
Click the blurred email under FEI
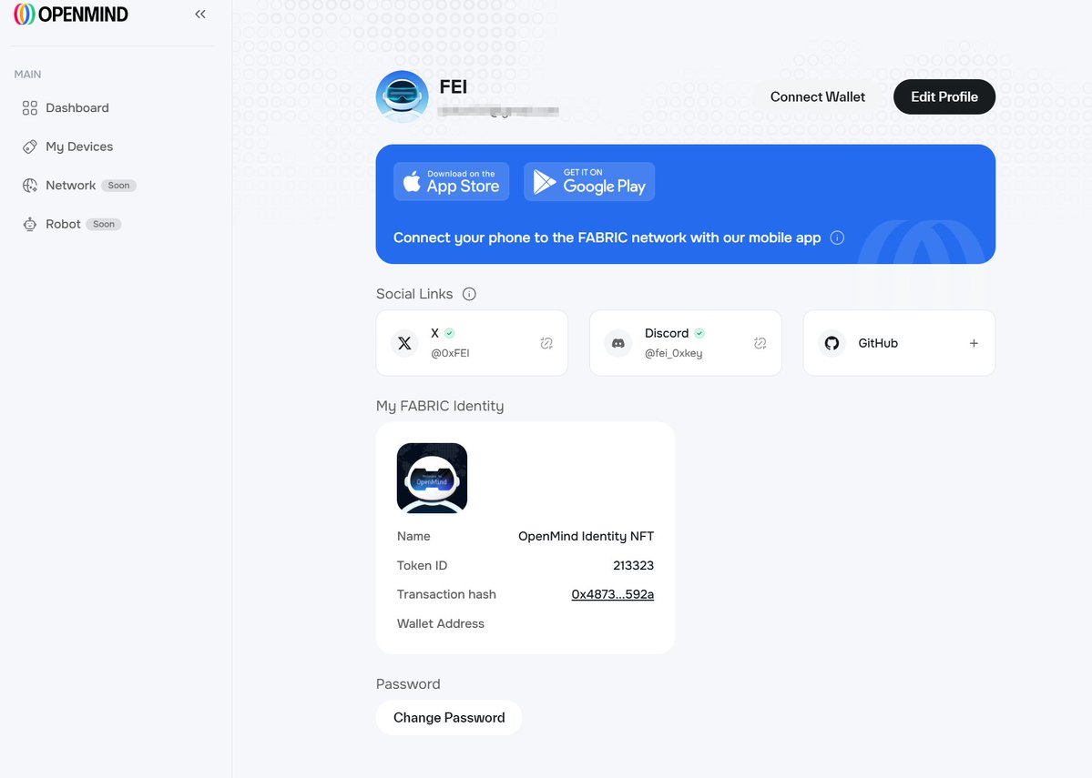(498, 111)
